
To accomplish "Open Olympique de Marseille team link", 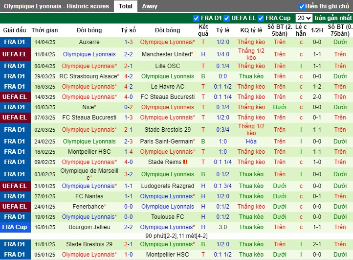I will (x=89, y=174).
